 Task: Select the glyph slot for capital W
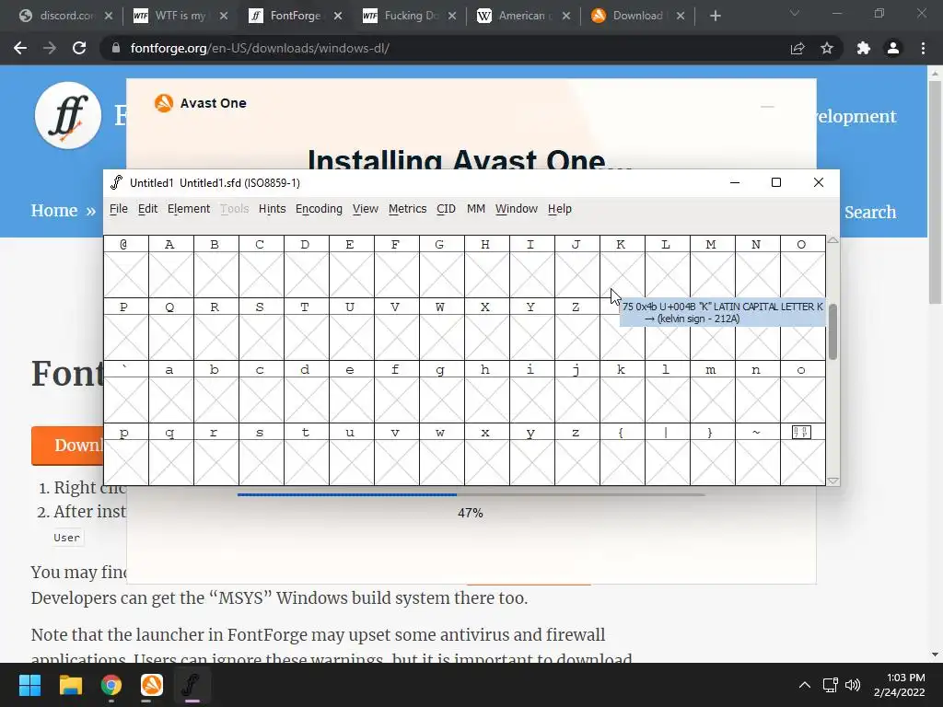[441, 337]
